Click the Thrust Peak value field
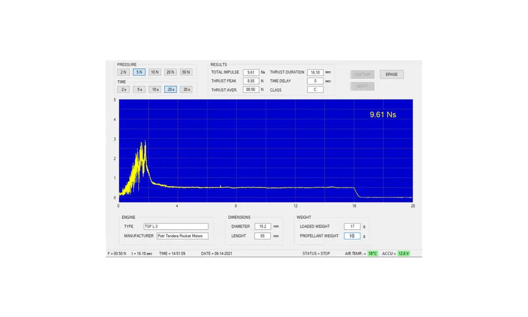The image size is (528, 317). pos(251,81)
